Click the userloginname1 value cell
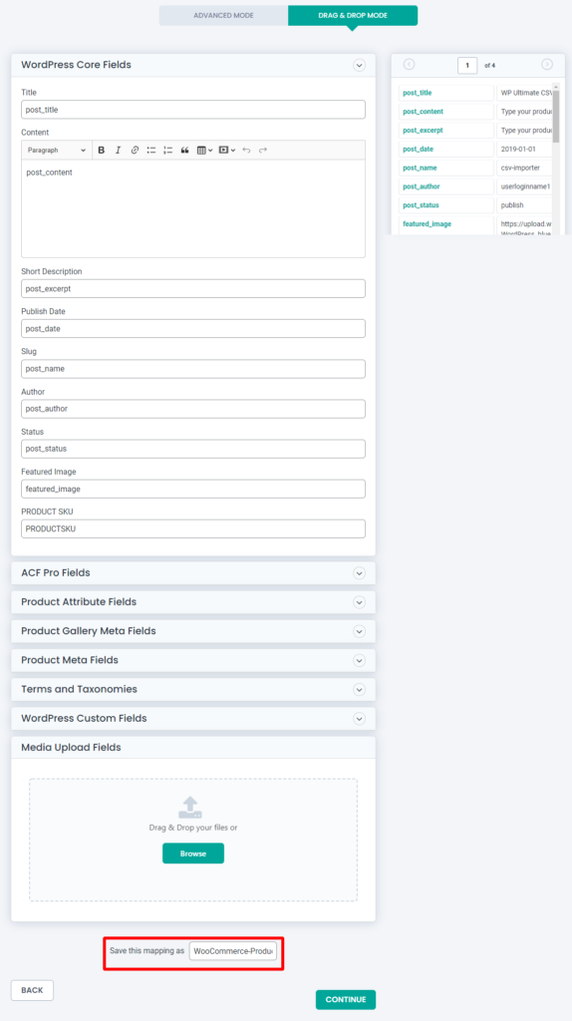 [x=524, y=186]
